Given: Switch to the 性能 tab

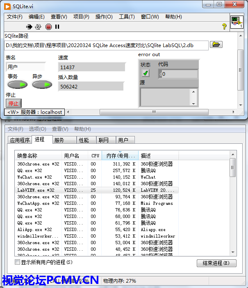Looking at the screenshot, I should point(84,140).
